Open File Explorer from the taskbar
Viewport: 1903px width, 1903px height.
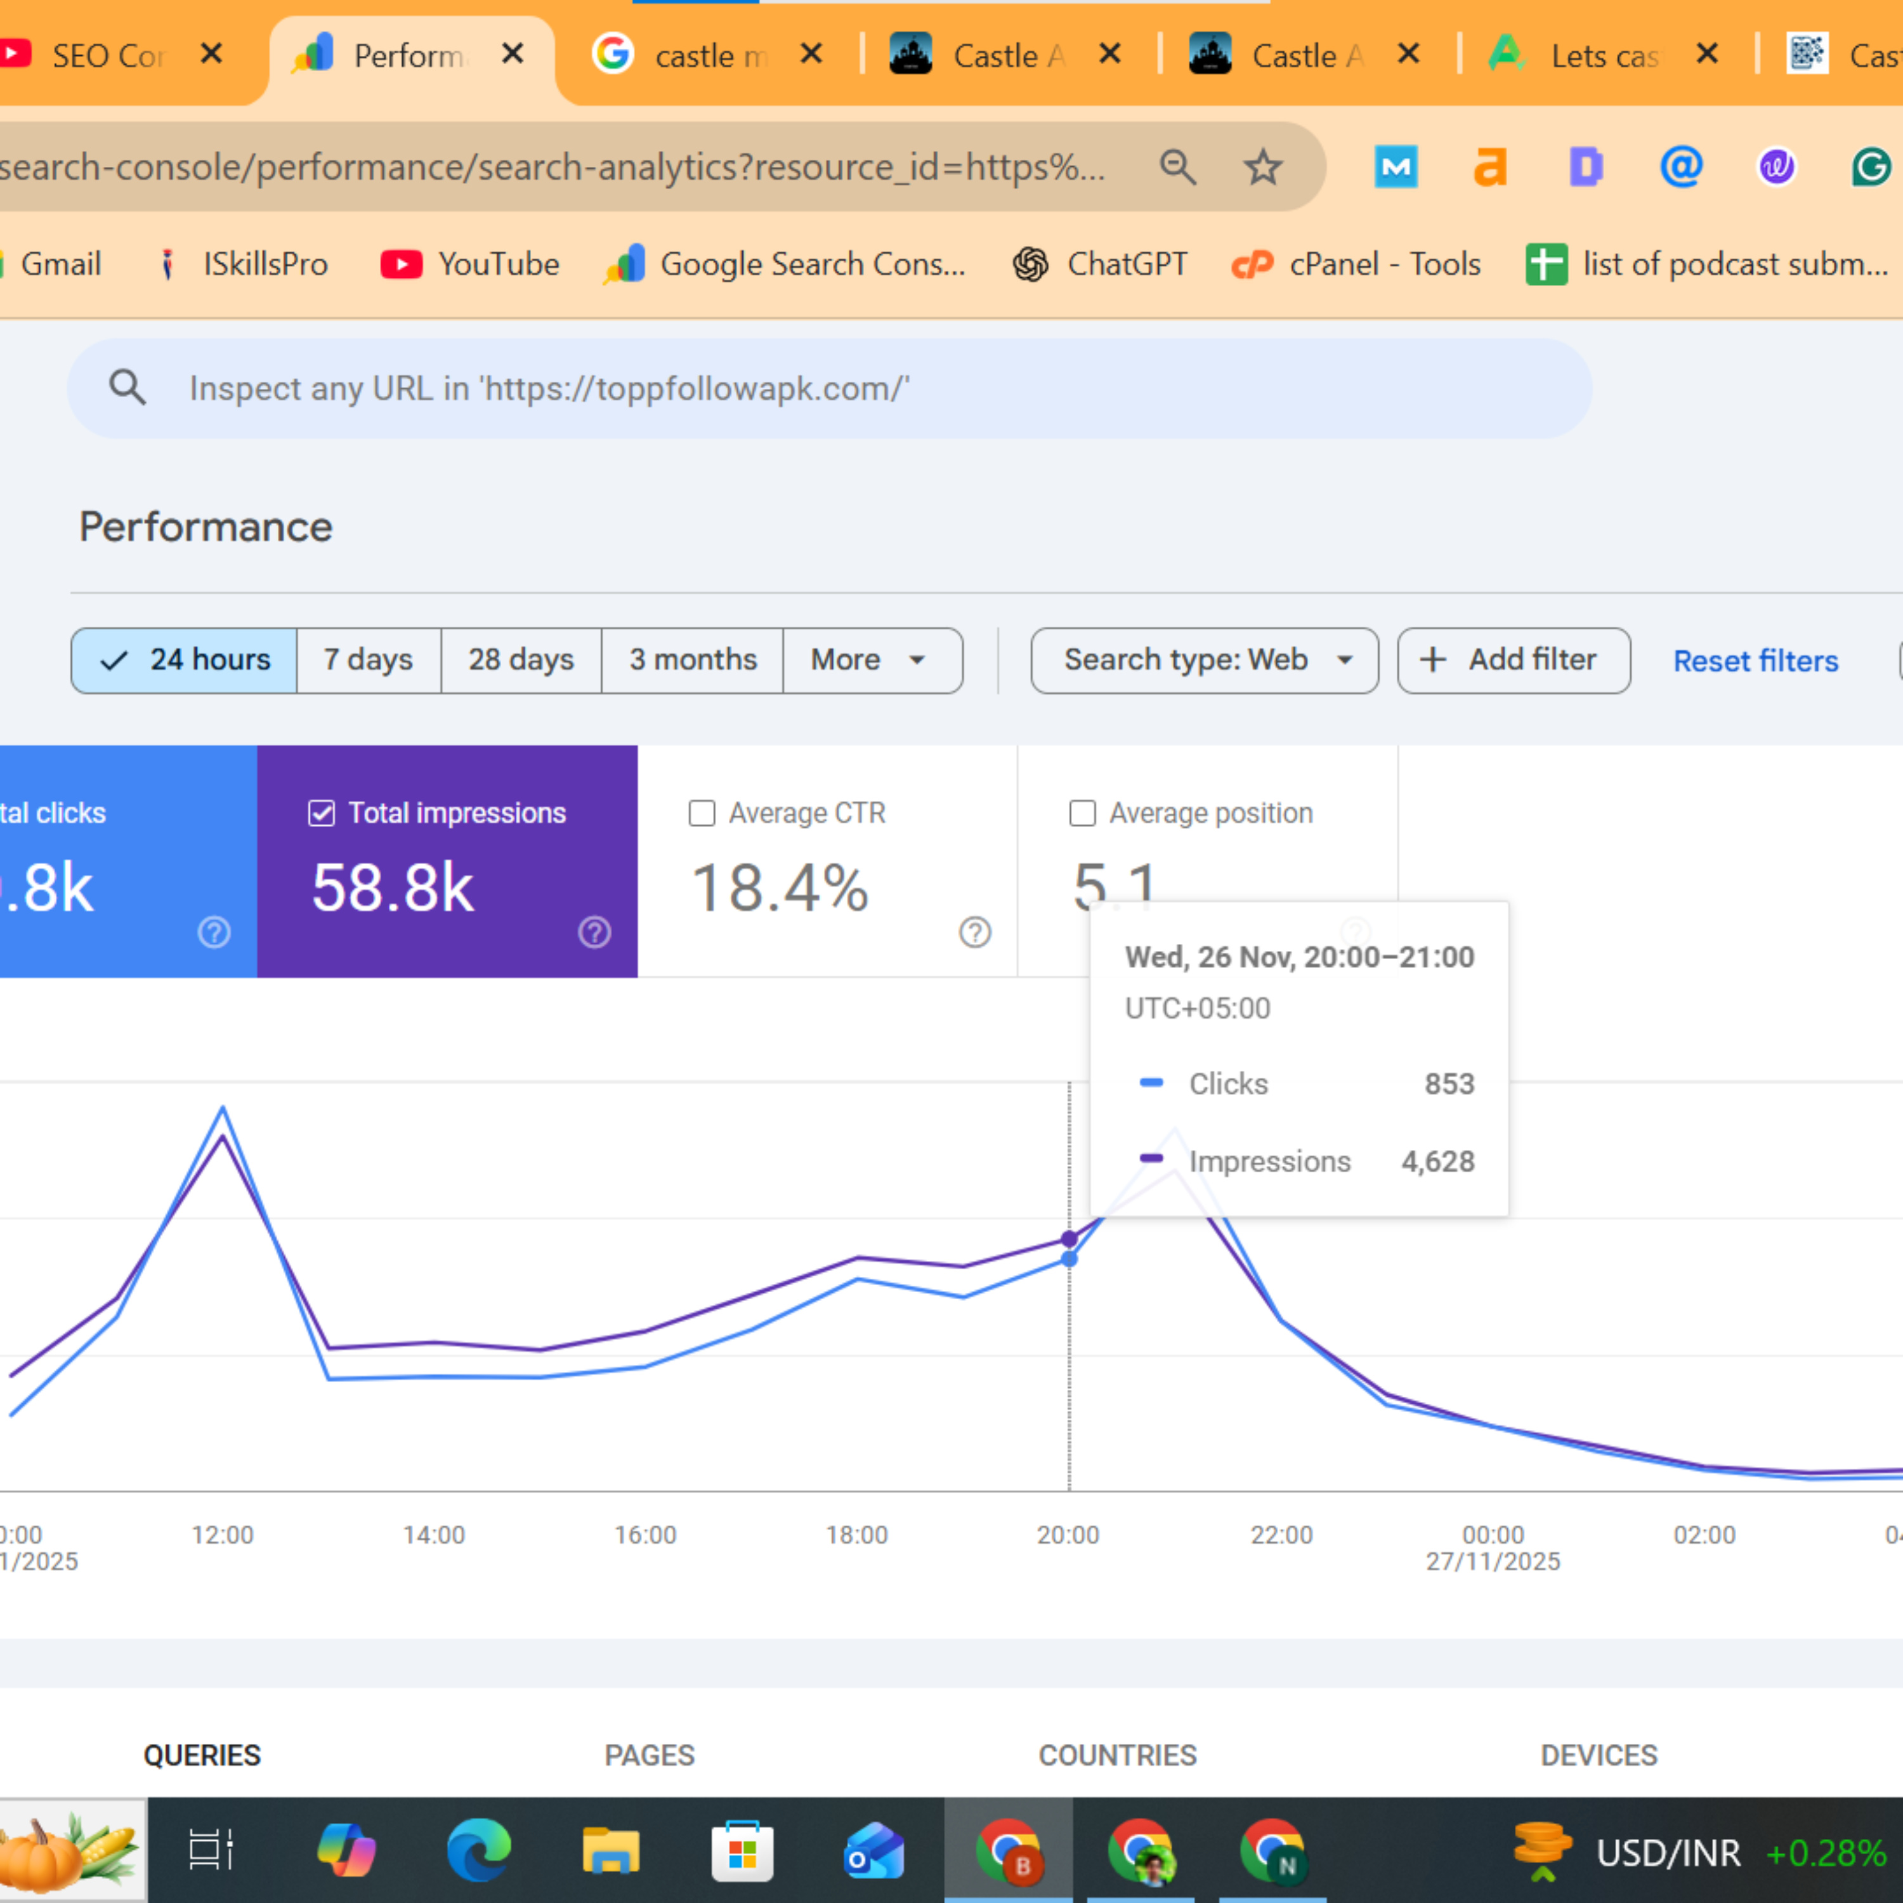pyautogui.click(x=611, y=1851)
